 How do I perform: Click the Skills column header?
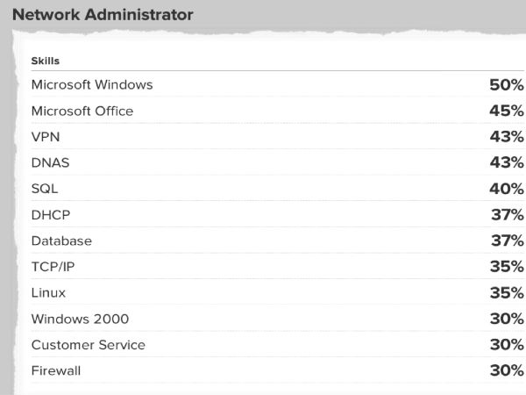click(45, 61)
